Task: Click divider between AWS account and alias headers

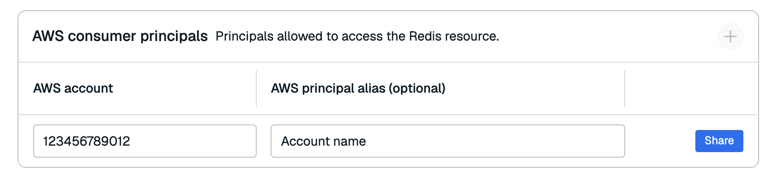Action: (x=256, y=88)
